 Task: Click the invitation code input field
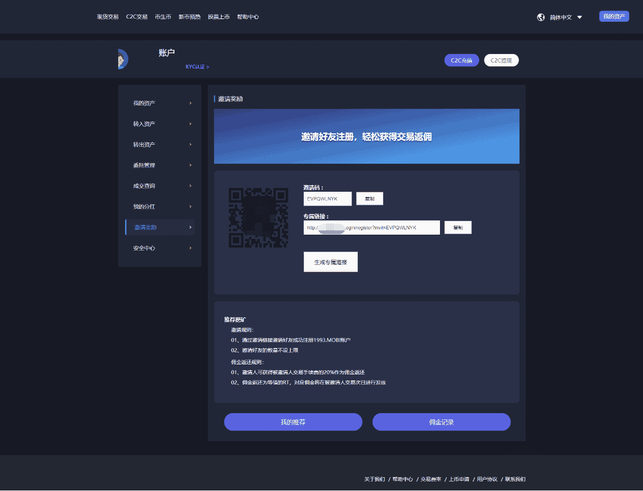[327, 199]
